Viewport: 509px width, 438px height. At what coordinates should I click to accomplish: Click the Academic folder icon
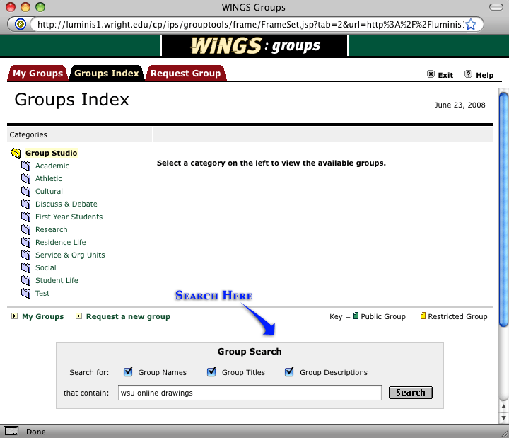point(25,166)
